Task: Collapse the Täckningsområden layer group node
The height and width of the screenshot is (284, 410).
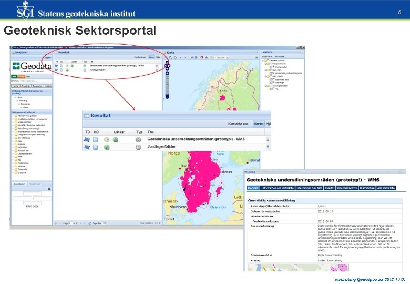Action: point(265,86)
